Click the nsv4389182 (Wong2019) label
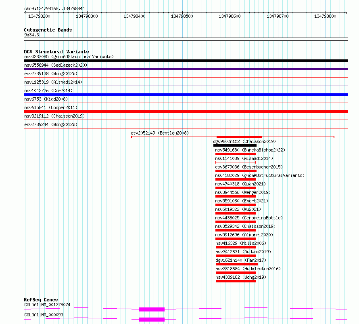This screenshot has width=359, height=324. [241, 277]
